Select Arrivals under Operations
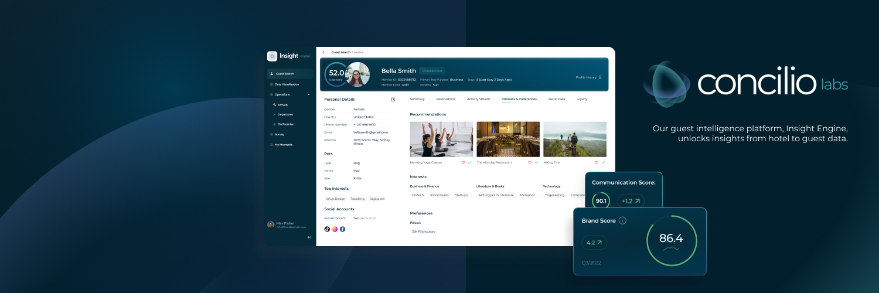The height and width of the screenshot is (293, 879). point(283,105)
